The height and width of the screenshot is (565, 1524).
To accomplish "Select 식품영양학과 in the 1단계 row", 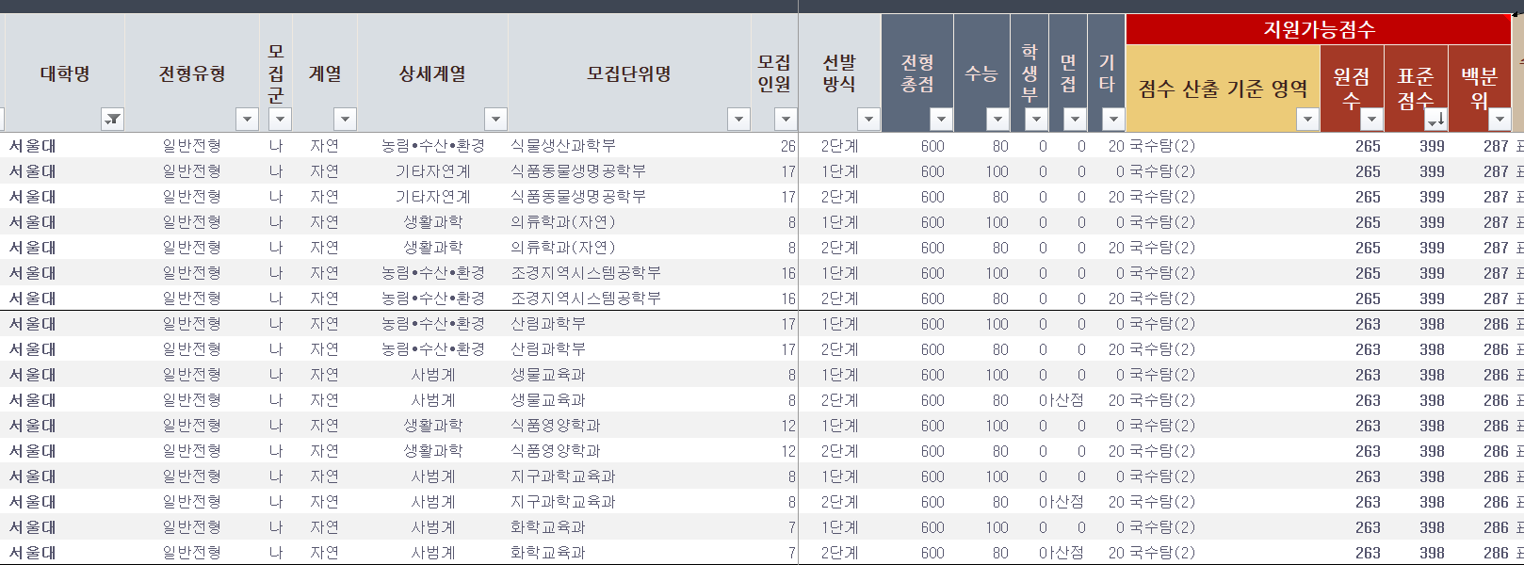I will pos(629,426).
